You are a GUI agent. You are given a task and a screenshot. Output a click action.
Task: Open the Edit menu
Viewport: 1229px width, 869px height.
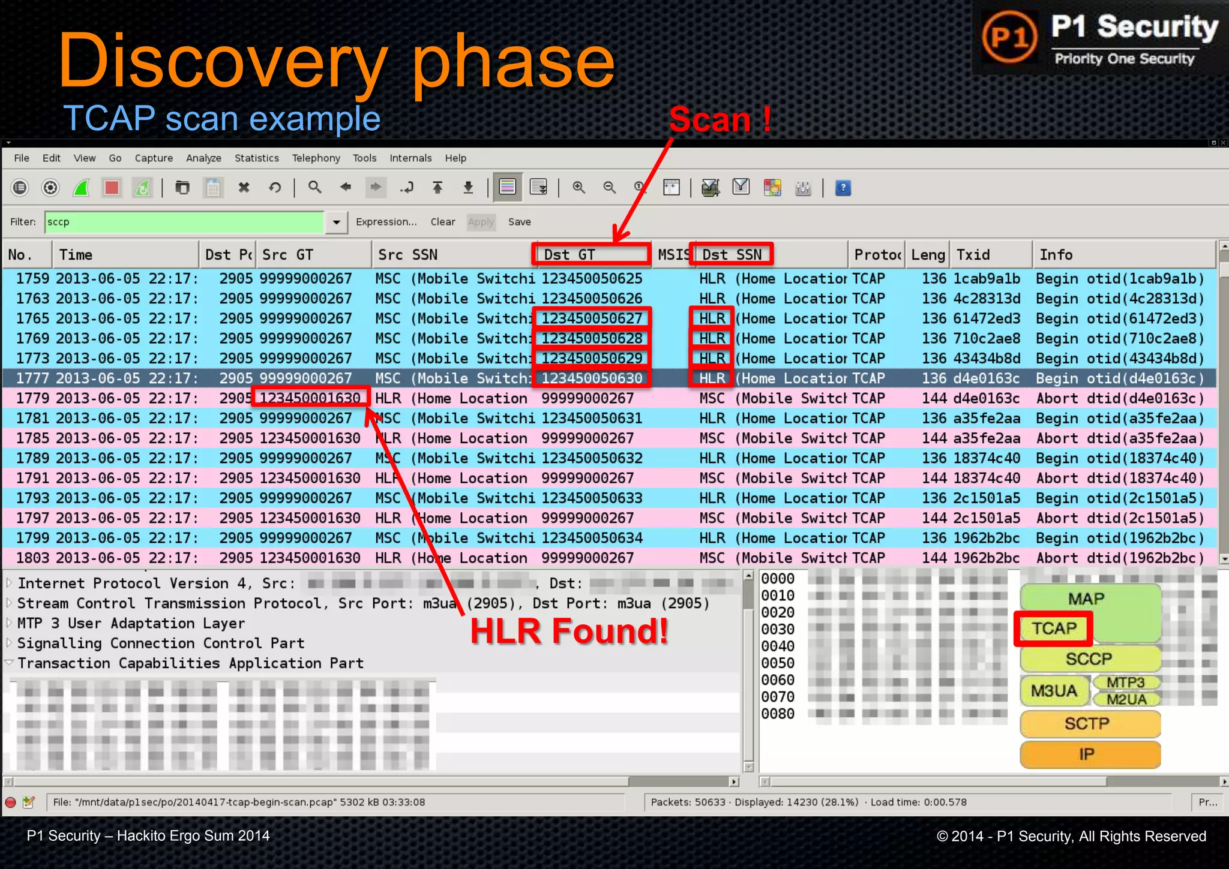[52, 158]
